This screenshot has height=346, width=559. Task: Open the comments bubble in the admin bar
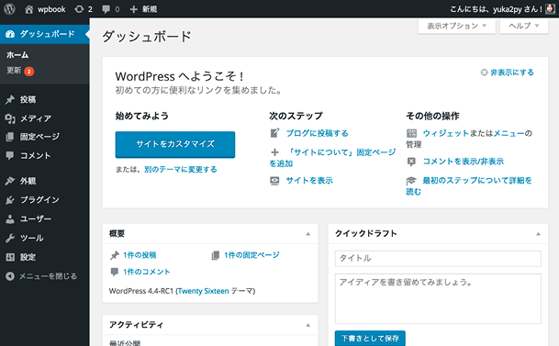click(106, 9)
